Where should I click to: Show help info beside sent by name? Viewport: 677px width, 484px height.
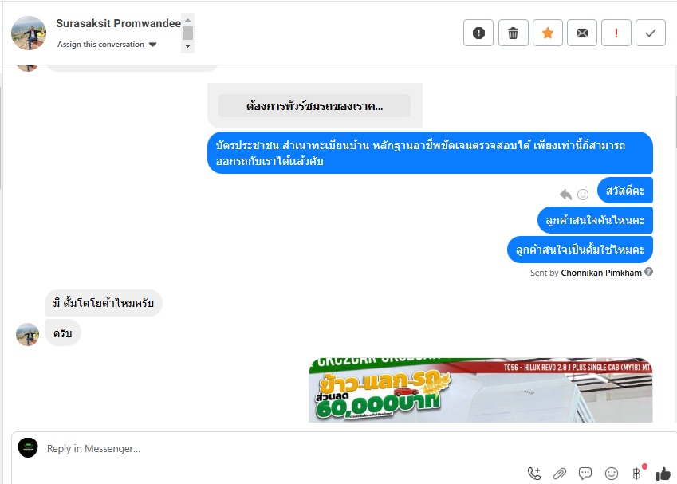coord(648,272)
